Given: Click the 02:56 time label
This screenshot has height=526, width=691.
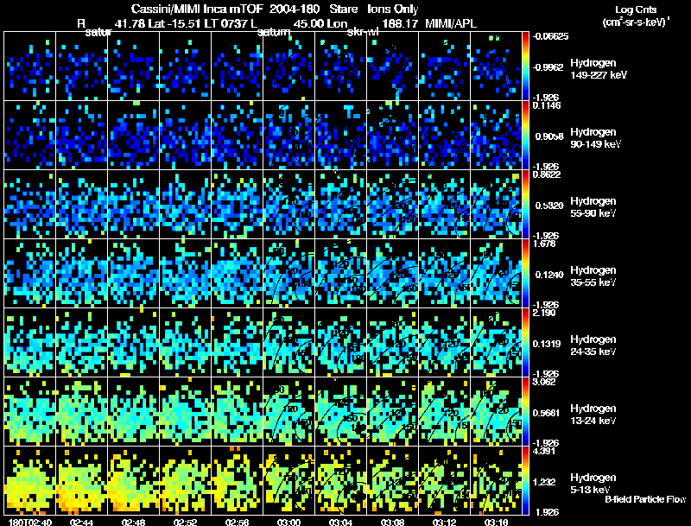Looking at the screenshot, I should 237,523.
